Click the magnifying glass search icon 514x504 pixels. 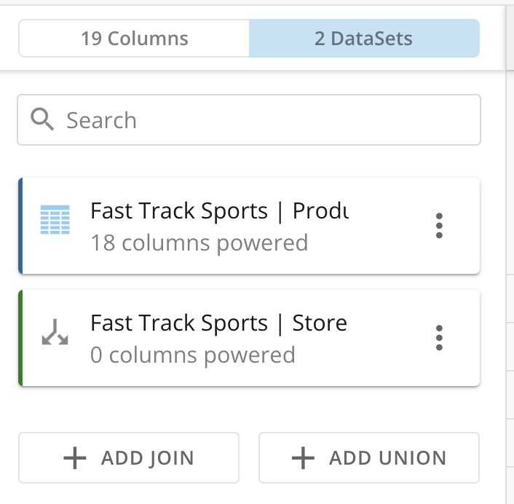click(44, 119)
